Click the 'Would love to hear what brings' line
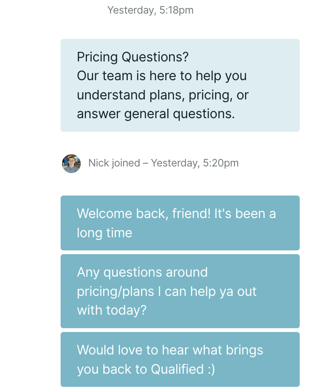This screenshot has width=311, height=392. [x=170, y=350]
